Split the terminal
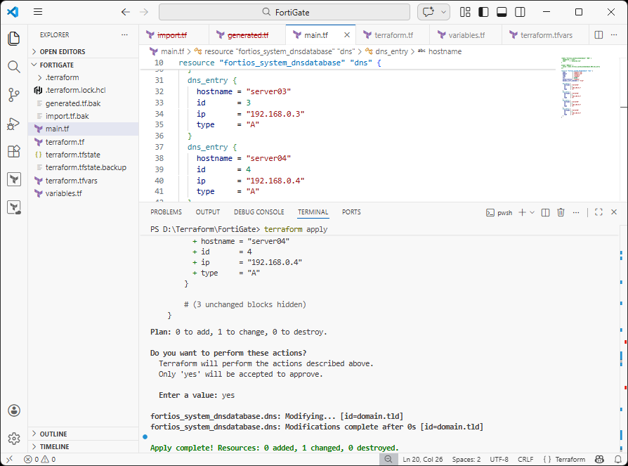Viewport: 628px width, 466px height. pyautogui.click(x=546, y=212)
